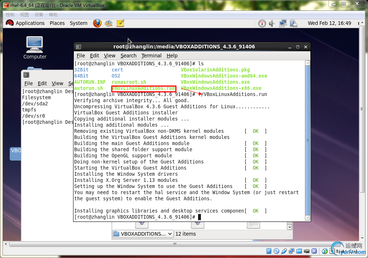Open the System menu
Screen dimensions: 368x258
coord(78,23)
